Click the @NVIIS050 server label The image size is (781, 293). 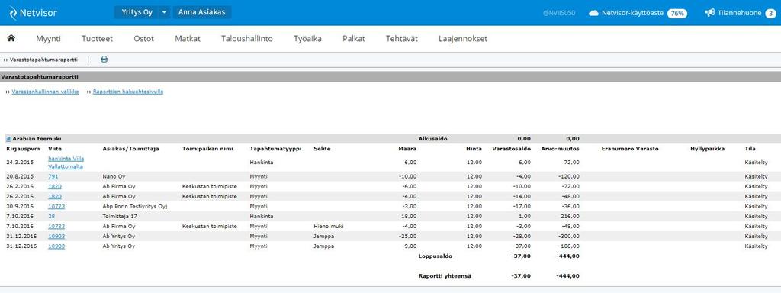[x=559, y=14]
